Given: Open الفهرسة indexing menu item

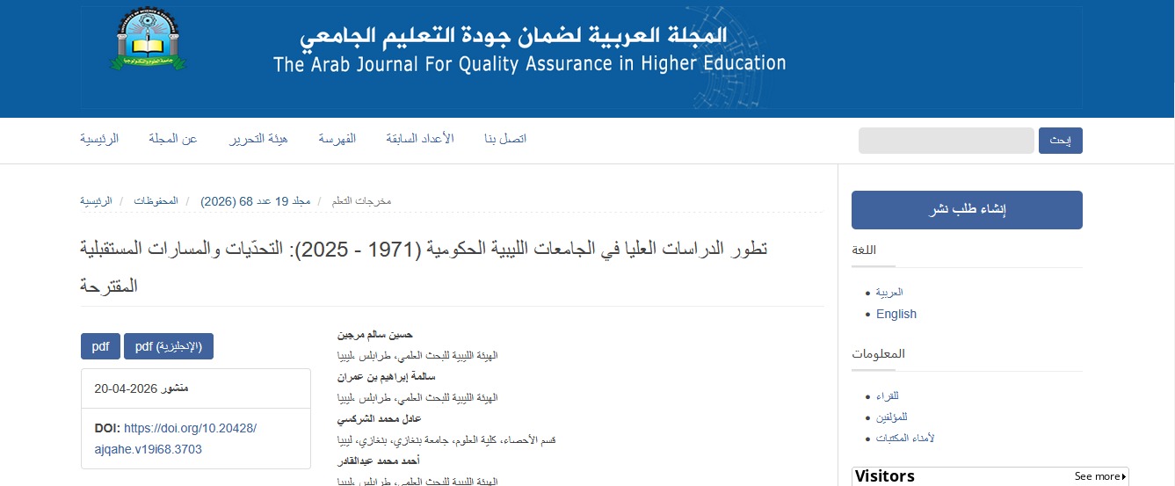Looking at the screenshot, I should [x=337, y=139].
